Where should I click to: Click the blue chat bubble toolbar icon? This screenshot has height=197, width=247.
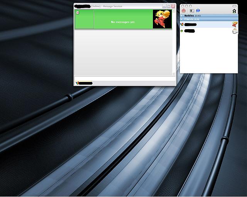[x=198, y=11]
